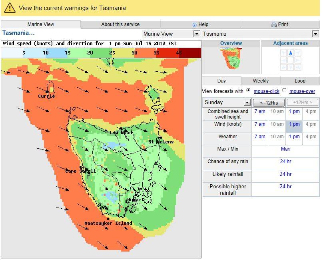
Task: Click the north arrow in Adjacent areas
Action: 291,53
